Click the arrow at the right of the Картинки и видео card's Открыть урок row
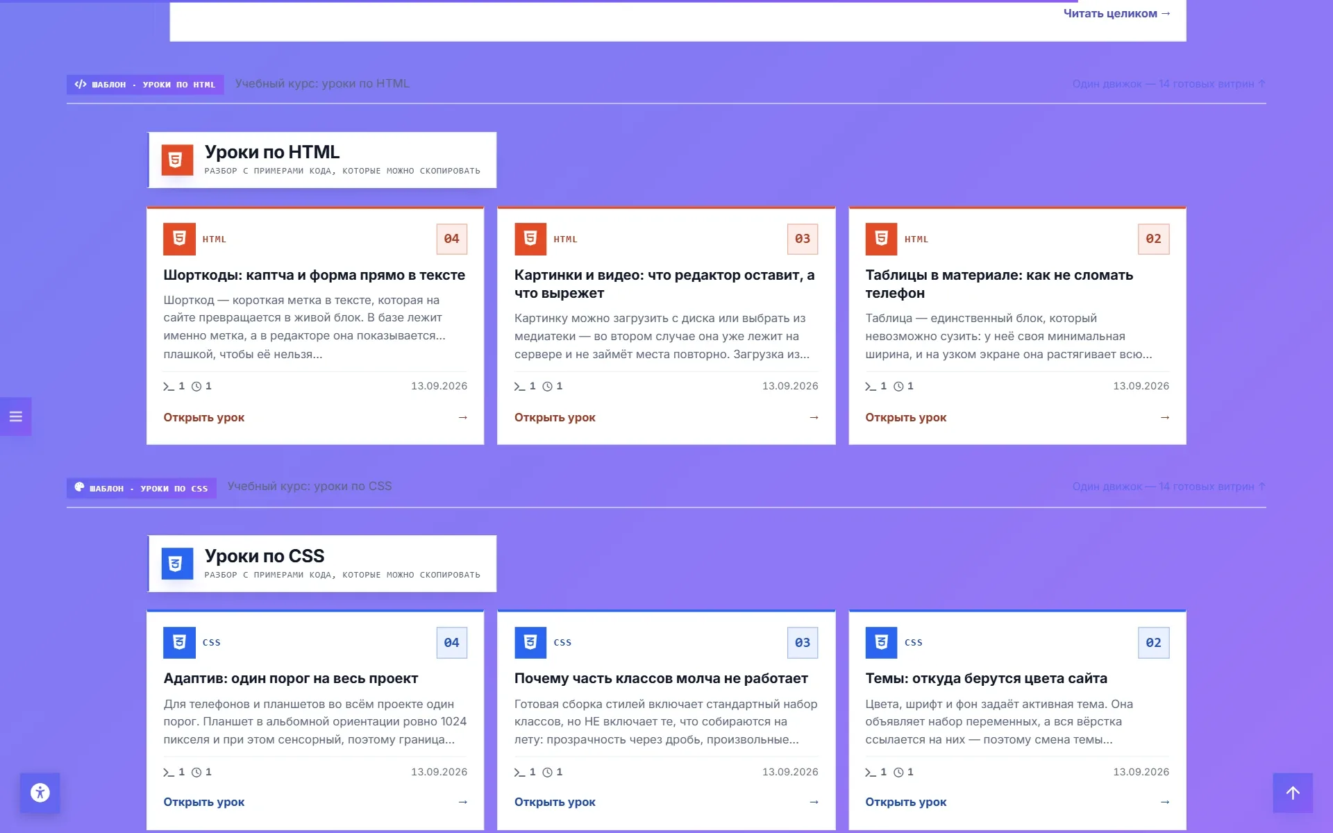Viewport: 1333px width, 833px height. [814, 417]
